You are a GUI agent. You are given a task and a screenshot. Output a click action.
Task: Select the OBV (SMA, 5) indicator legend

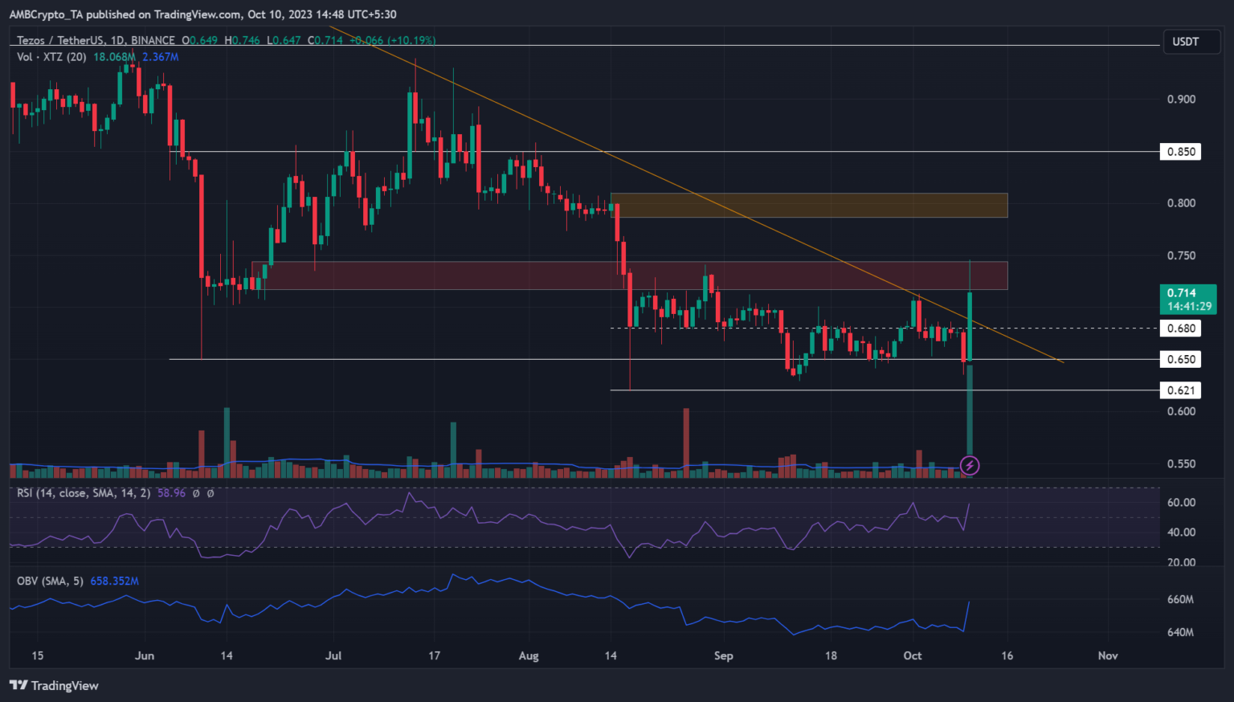point(50,581)
